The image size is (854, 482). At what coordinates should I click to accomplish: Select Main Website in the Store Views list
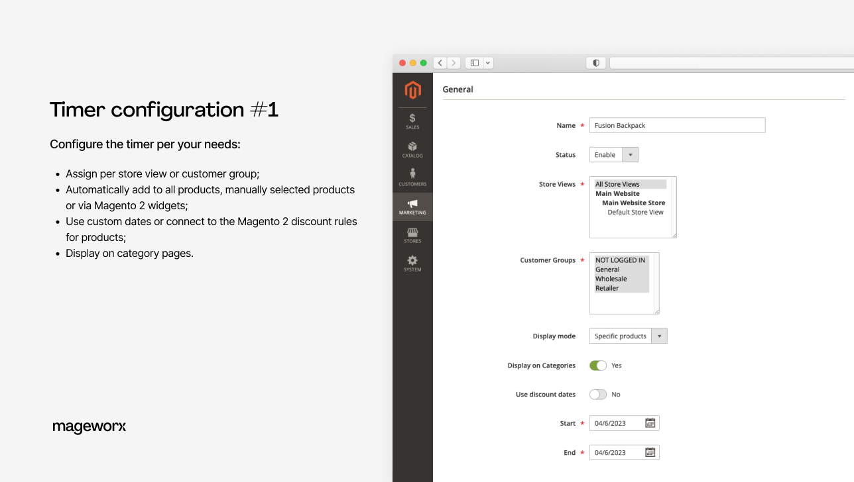(x=617, y=193)
